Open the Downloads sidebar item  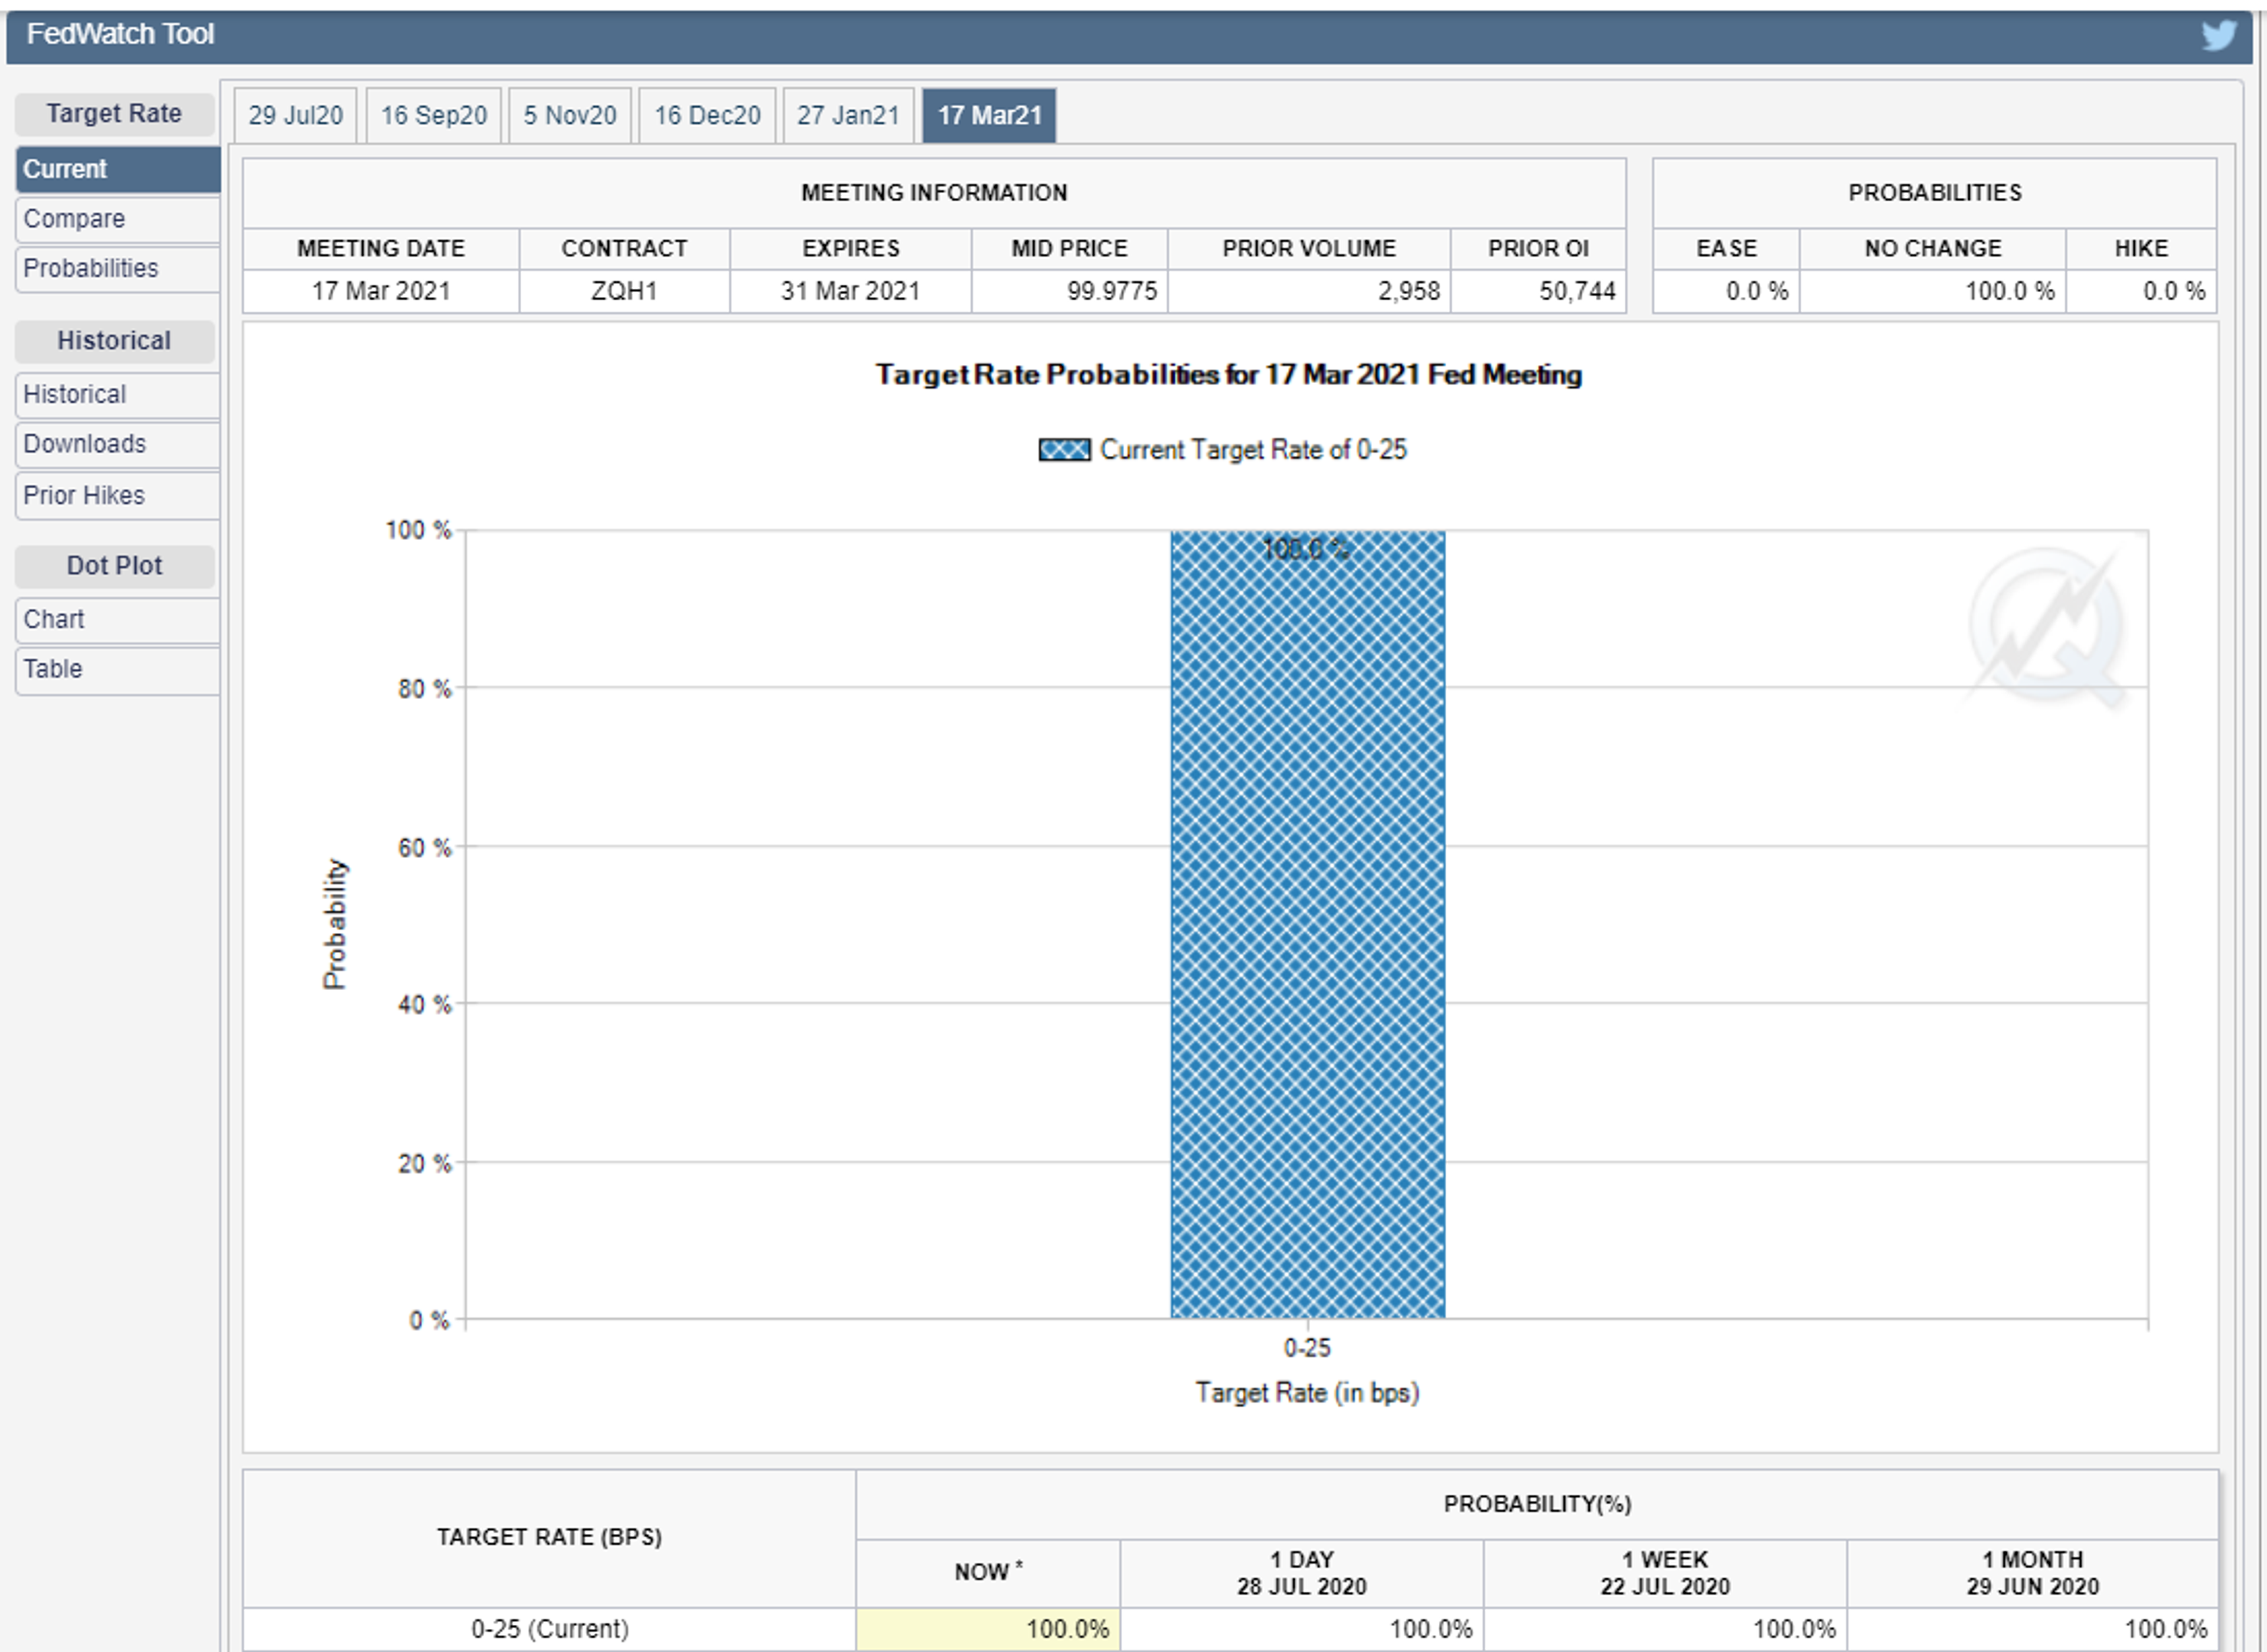118,444
